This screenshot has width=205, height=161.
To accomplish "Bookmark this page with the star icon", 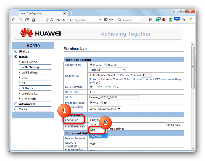I will pos(111,20).
